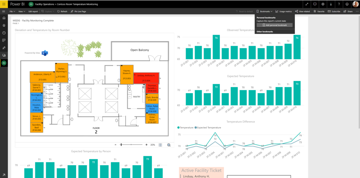Click 2F.M.010 bar in Expected Temperature chart

click(x=297, y=93)
